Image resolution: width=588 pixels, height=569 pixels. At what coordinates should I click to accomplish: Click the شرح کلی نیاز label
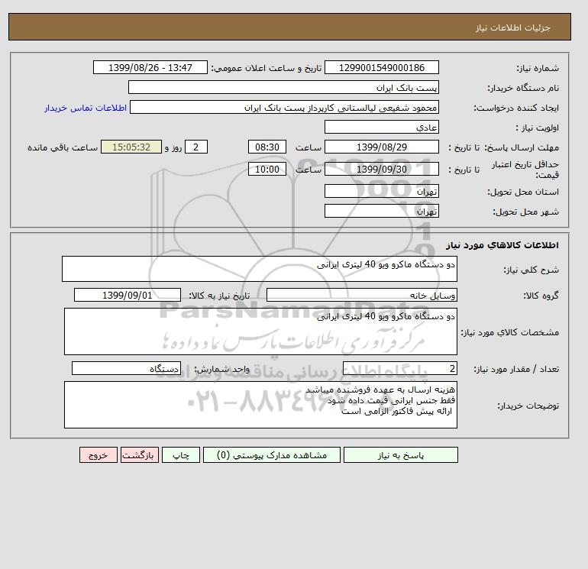[x=531, y=270]
